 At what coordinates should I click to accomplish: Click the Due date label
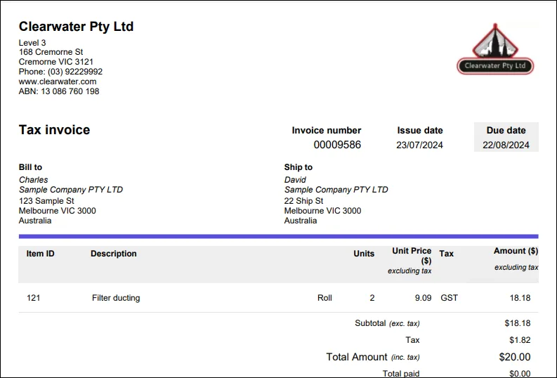click(x=506, y=131)
